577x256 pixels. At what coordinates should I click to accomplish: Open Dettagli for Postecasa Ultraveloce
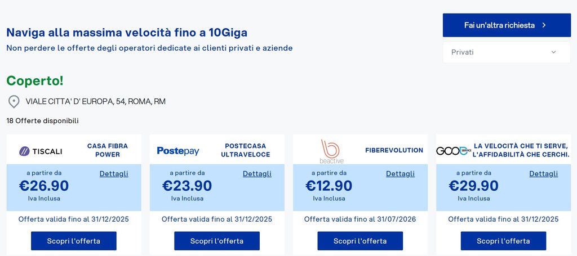tap(257, 173)
